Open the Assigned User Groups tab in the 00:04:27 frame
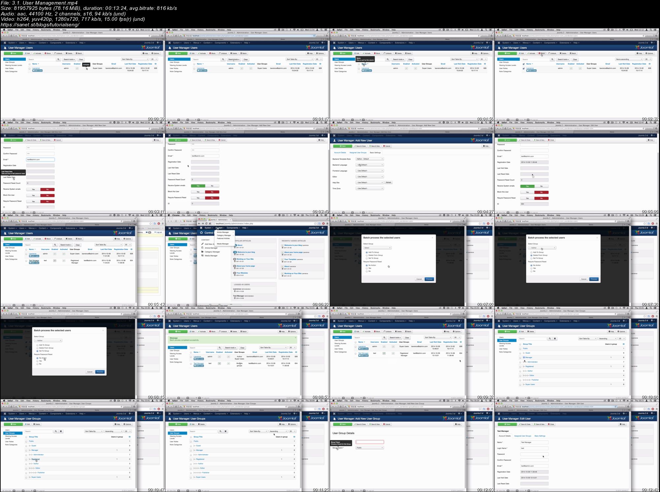This screenshot has width=660, height=492. [358, 153]
